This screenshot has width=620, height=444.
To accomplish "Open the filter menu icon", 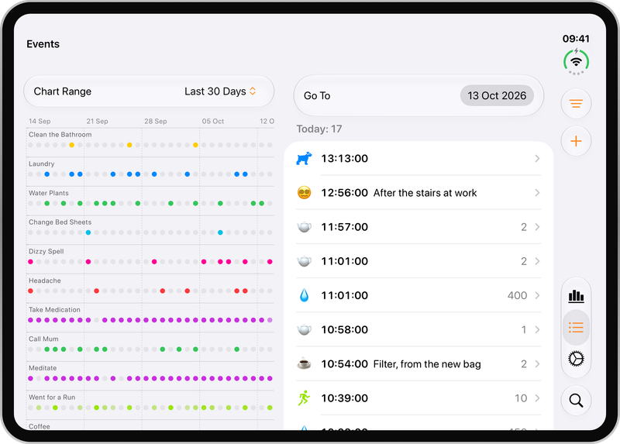I will click(576, 104).
